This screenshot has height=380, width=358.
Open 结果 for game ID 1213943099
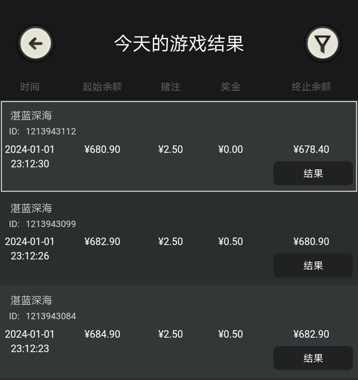313,265
